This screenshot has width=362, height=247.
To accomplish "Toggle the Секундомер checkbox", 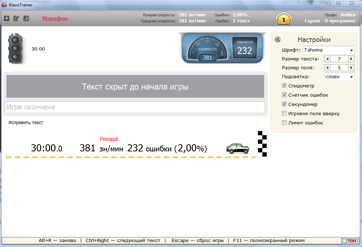I will click(x=284, y=104).
